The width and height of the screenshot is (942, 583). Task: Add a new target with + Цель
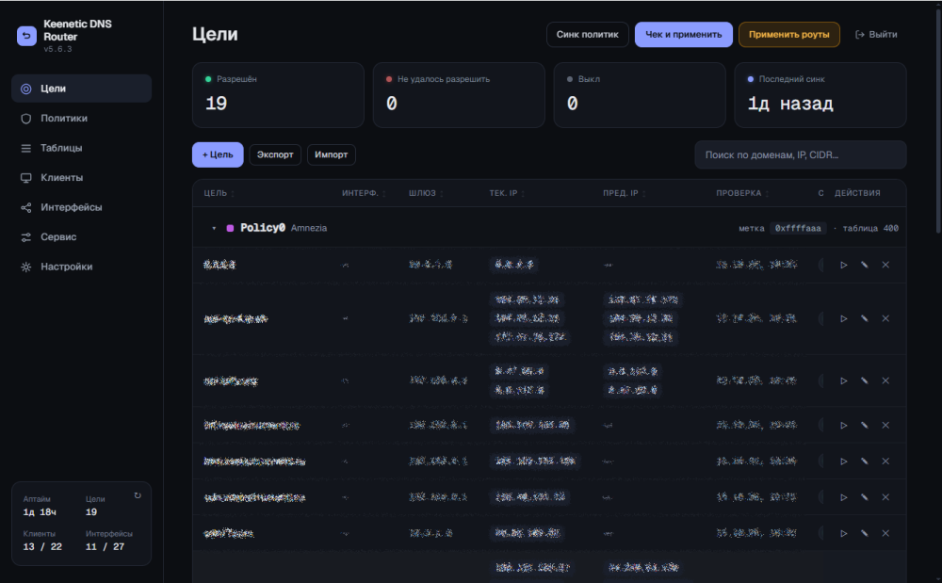pos(218,154)
